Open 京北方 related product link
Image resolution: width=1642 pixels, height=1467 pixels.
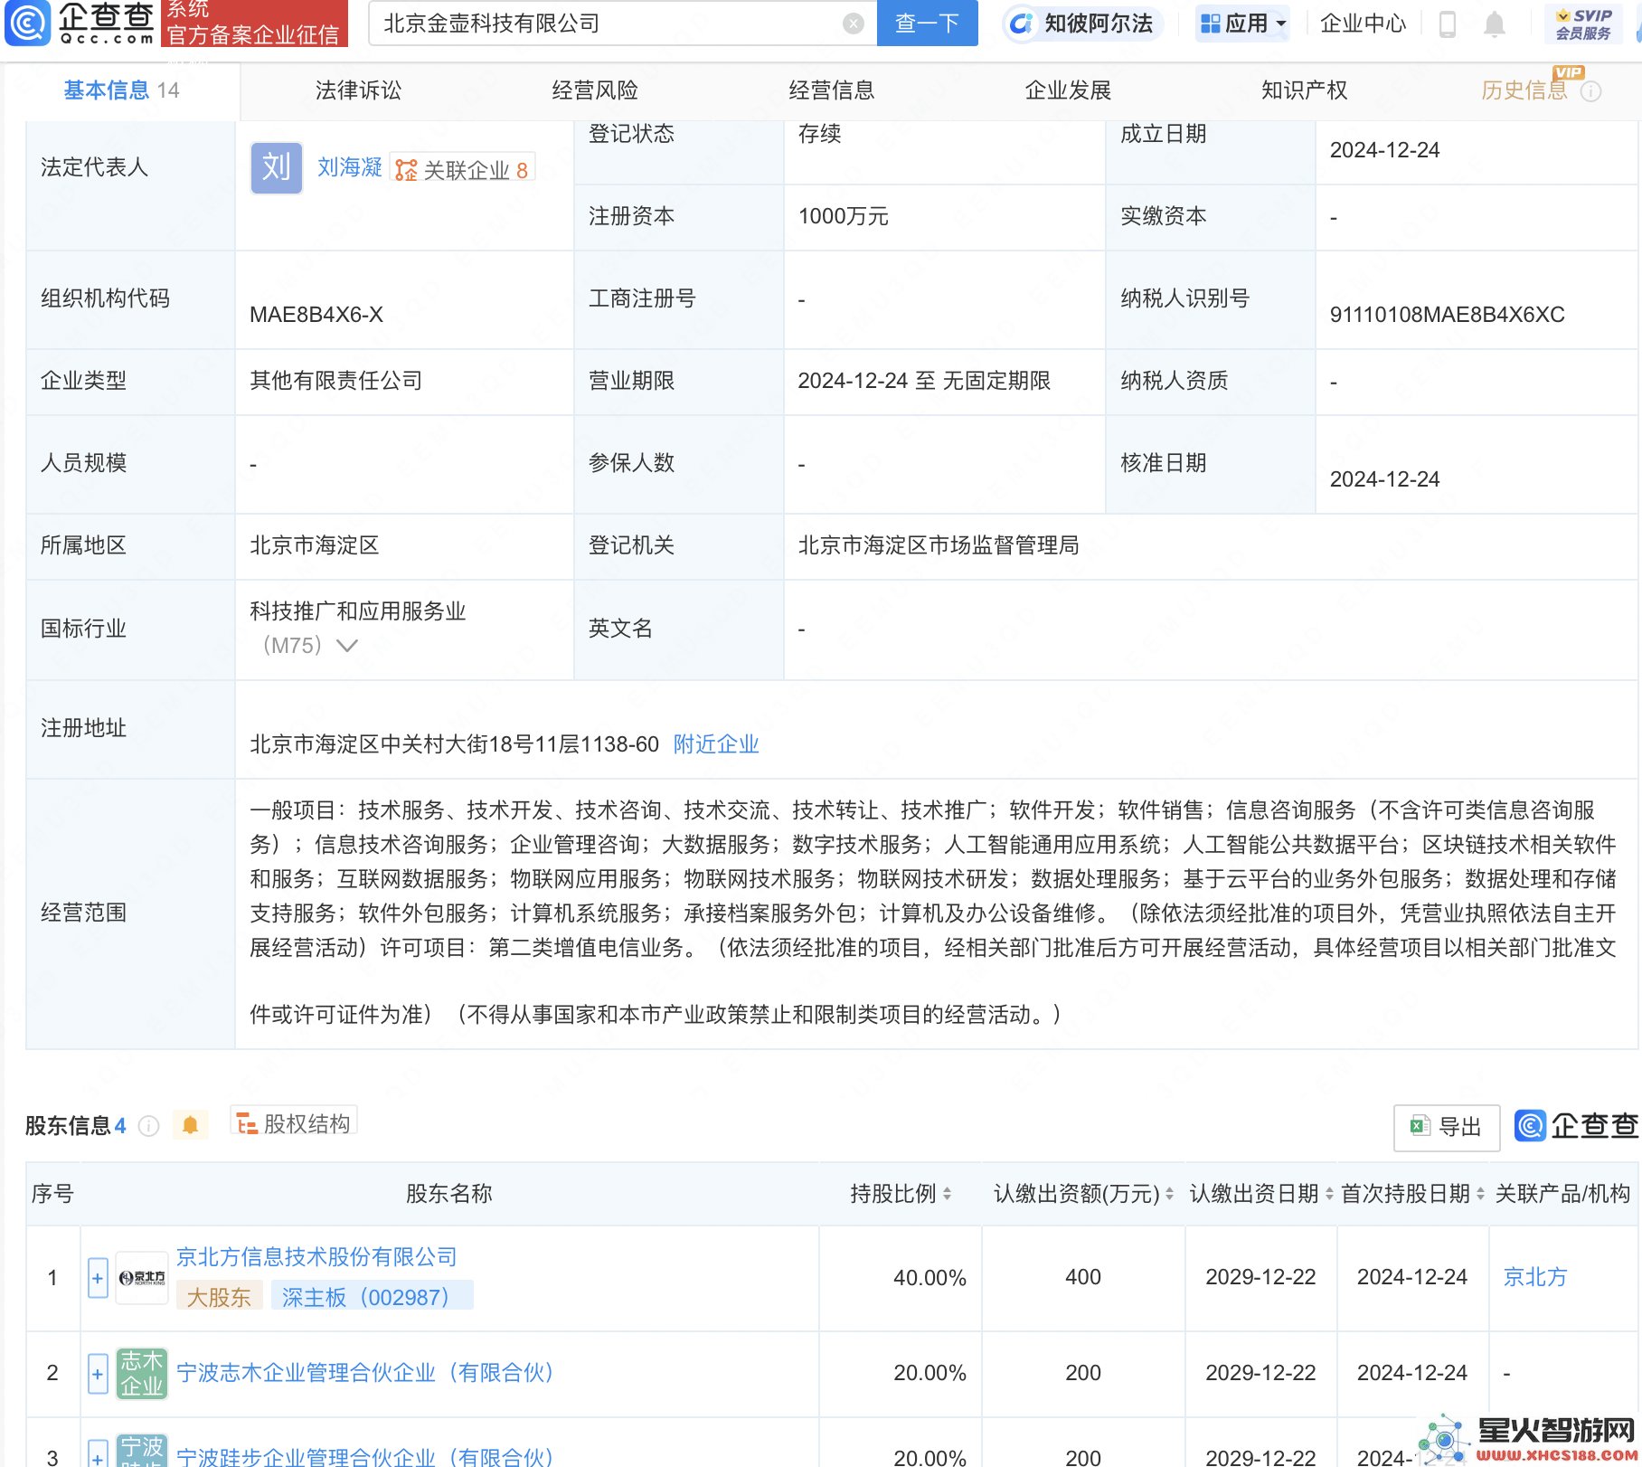pyautogui.click(x=1535, y=1277)
